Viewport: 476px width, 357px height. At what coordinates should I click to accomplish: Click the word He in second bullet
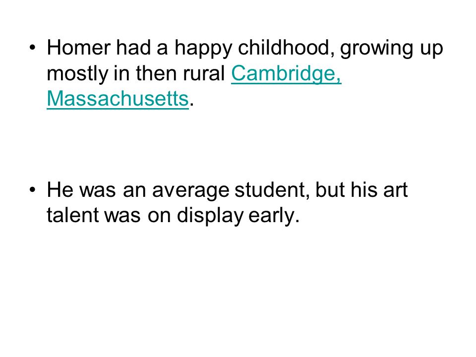[x=60, y=190]
